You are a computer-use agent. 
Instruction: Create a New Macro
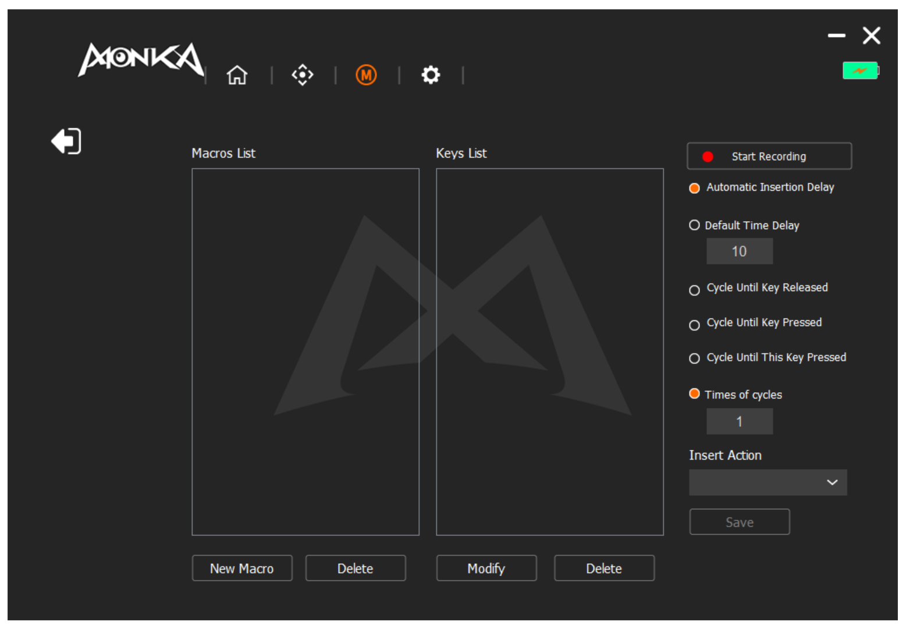[x=242, y=568]
